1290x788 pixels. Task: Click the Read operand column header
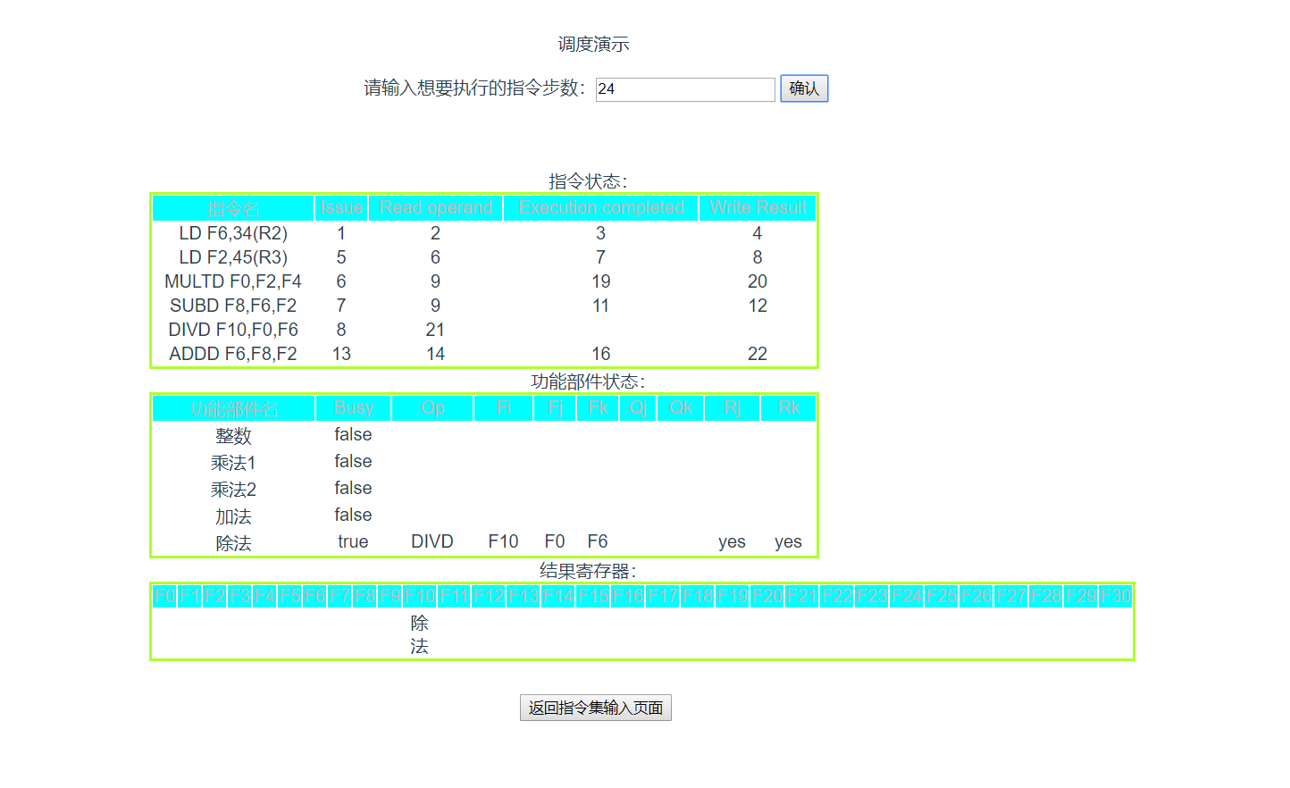click(435, 207)
